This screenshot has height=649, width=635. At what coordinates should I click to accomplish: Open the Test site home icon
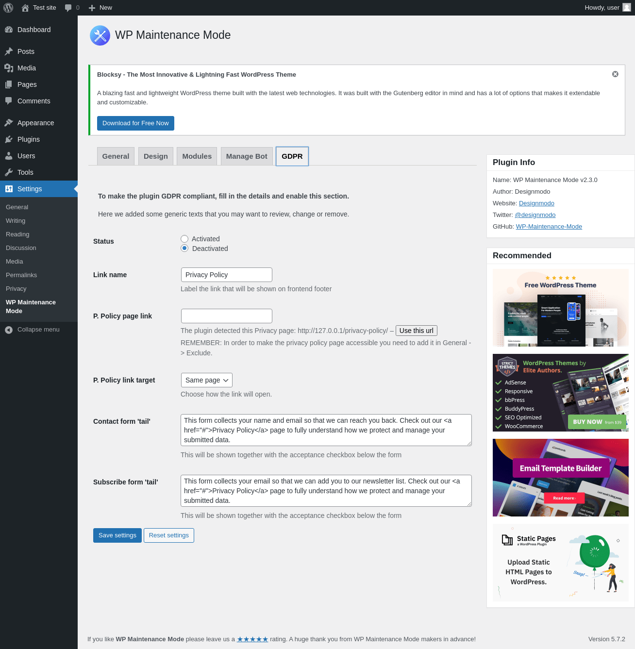click(25, 8)
